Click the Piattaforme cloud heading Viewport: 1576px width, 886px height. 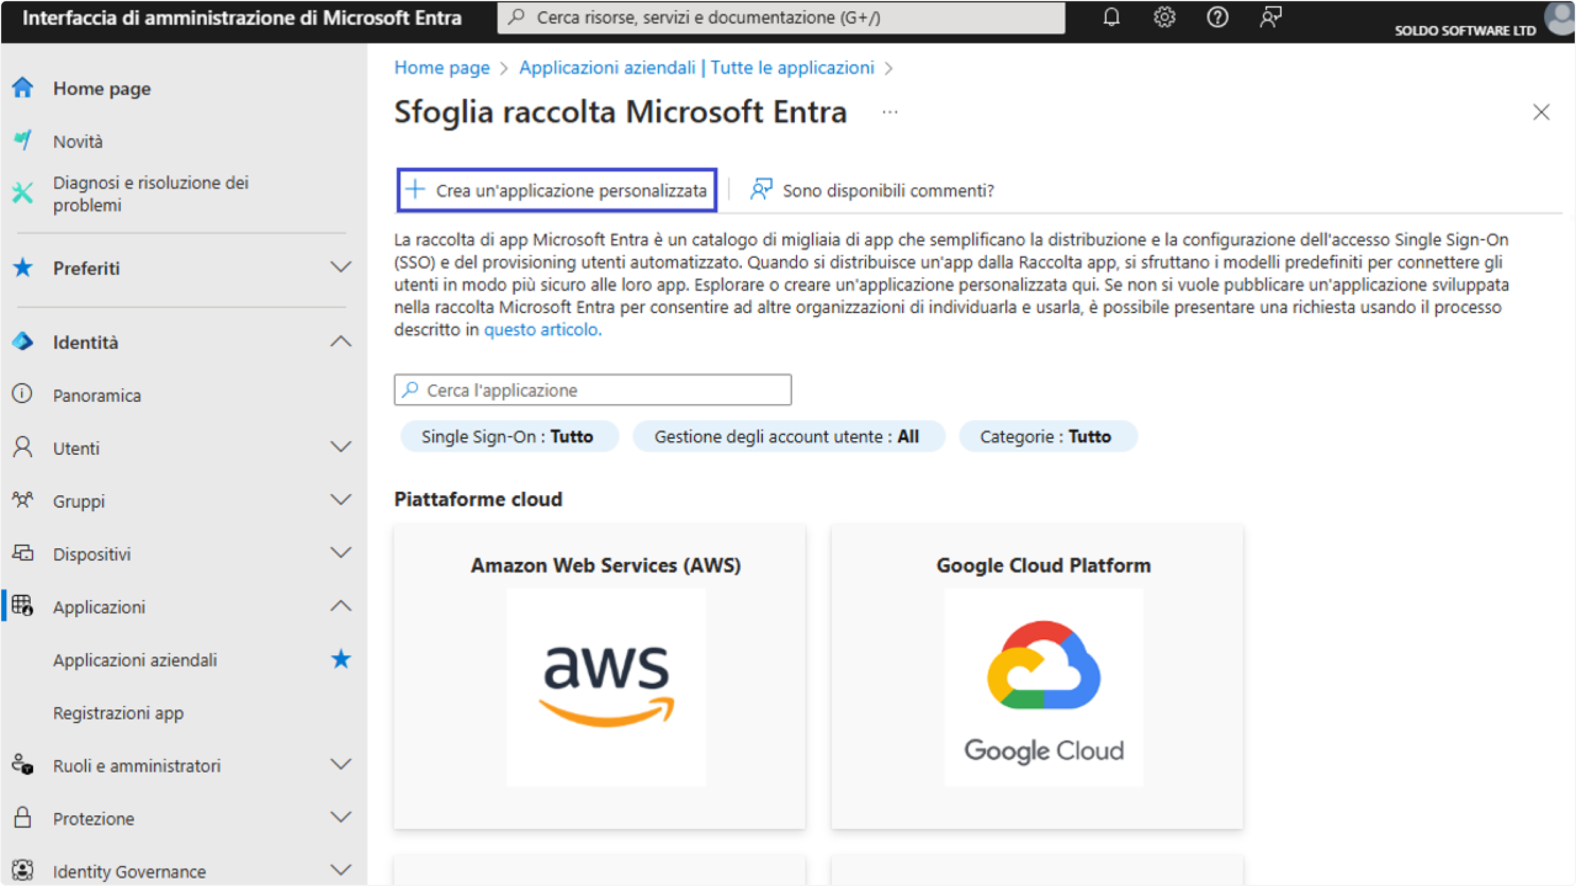pyautogui.click(x=478, y=499)
